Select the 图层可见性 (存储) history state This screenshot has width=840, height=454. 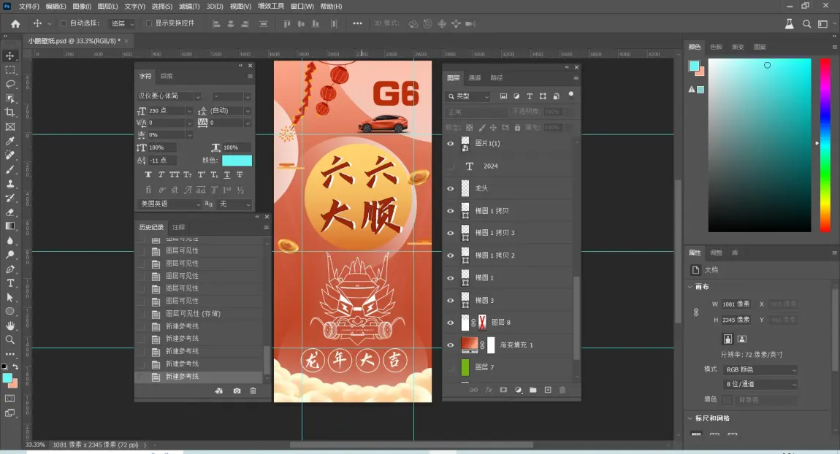coord(193,313)
